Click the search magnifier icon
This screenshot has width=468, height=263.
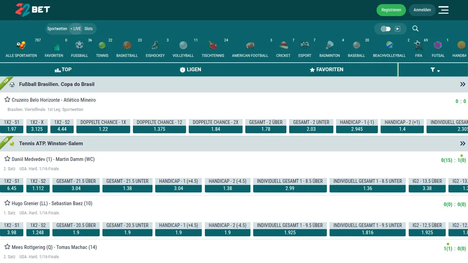click(415, 29)
